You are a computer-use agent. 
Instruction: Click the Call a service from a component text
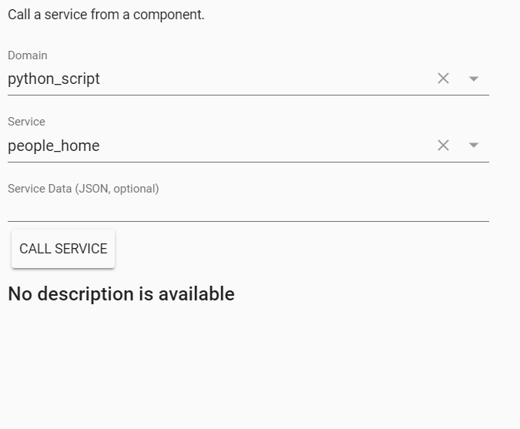tap(106, 15)
